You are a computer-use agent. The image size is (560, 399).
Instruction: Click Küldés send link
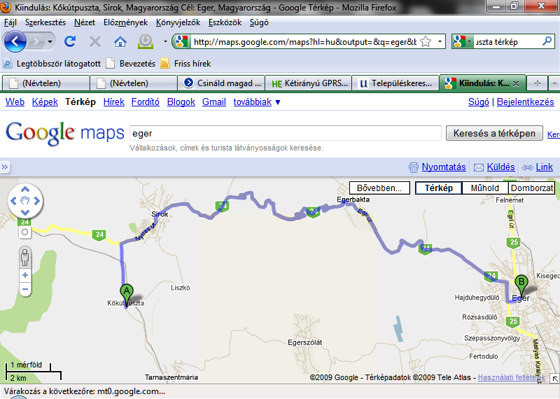pos(500,167)
